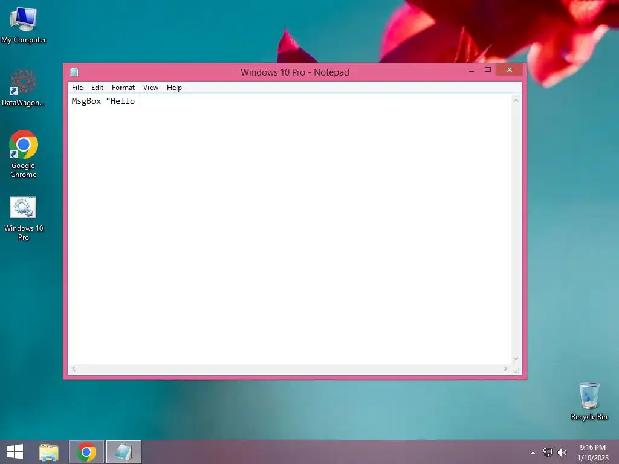Viewport: 619px width, 464px height.
Task: Close the Notepad window
Action: (x=509, y=70)
